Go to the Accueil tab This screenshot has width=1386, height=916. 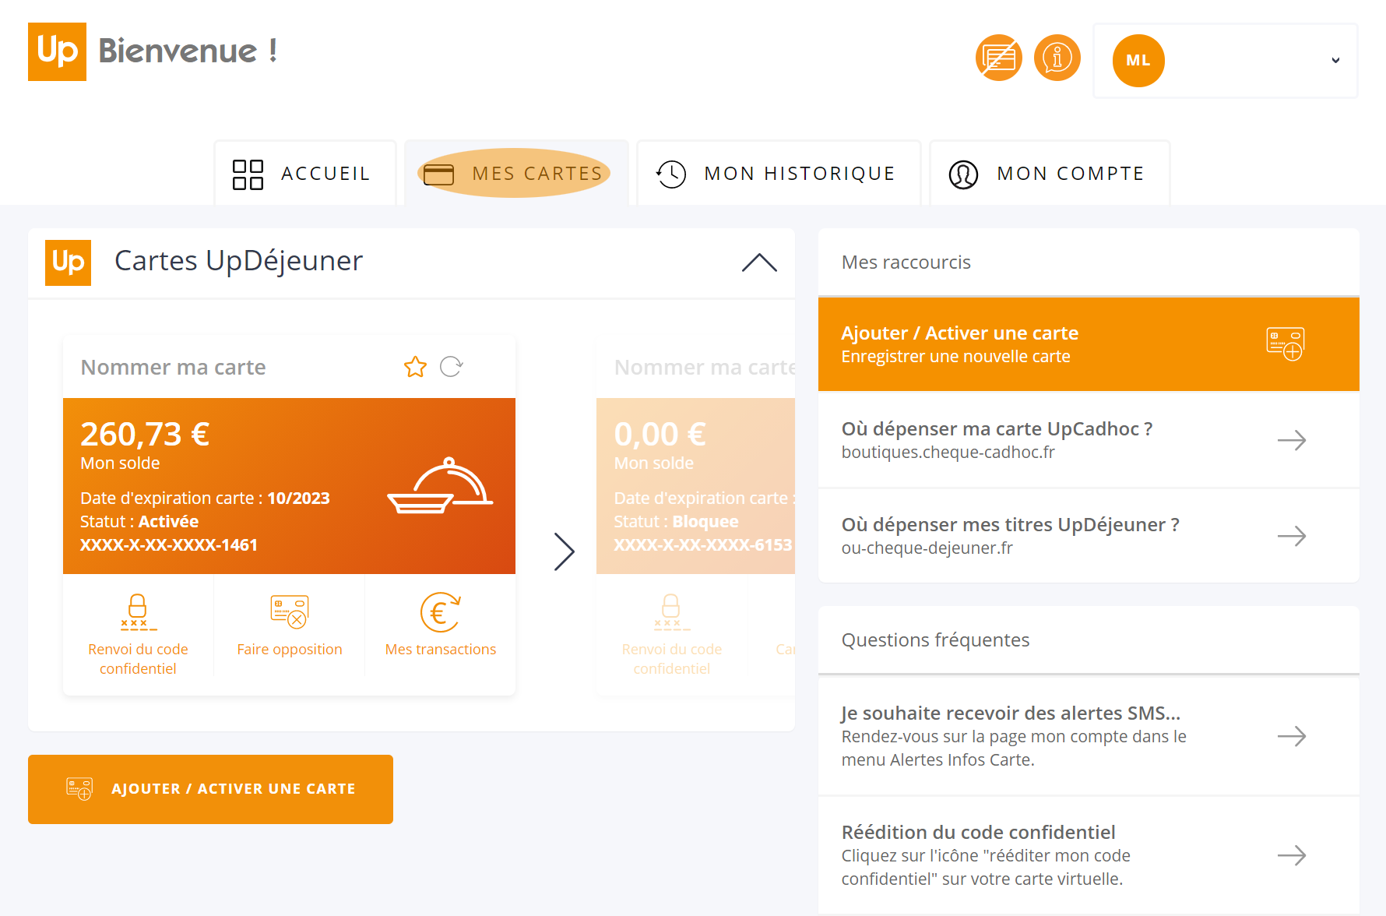304,173
